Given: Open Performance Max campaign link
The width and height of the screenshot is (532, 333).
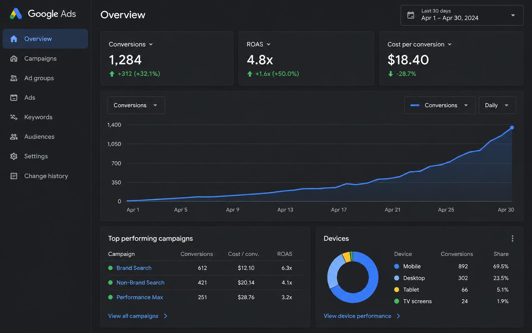Looking at the screenshot, I should coord(140,297).
